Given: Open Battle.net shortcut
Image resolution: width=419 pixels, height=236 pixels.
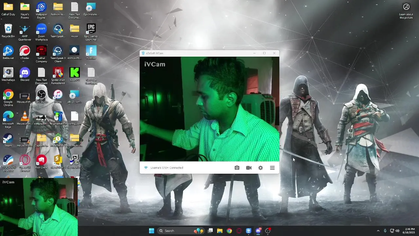Looking at the screenshot, I should coord(8,53).
